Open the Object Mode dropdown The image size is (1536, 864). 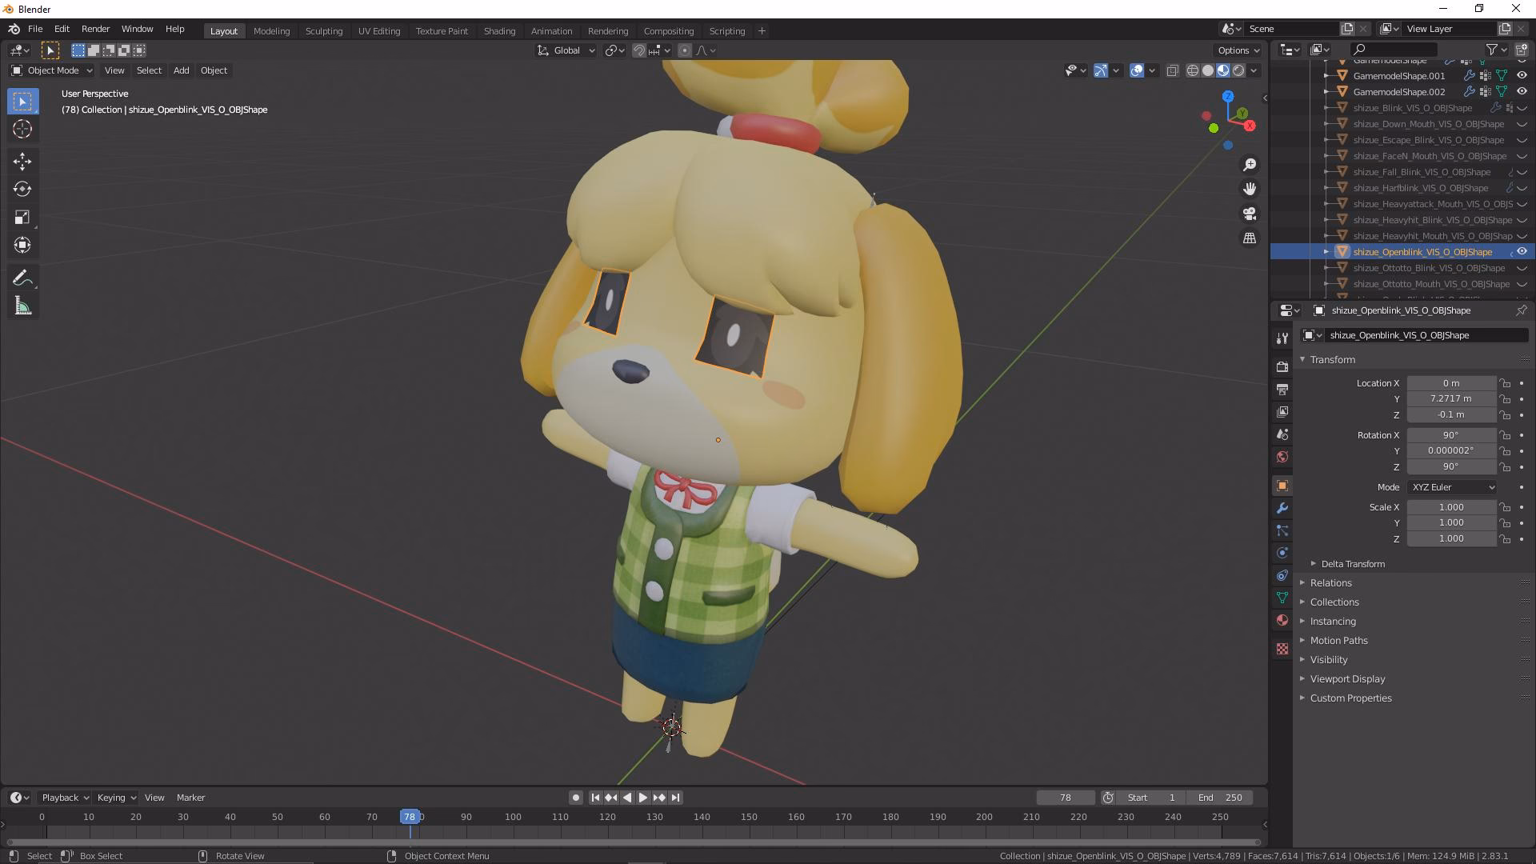pos(52,70)
